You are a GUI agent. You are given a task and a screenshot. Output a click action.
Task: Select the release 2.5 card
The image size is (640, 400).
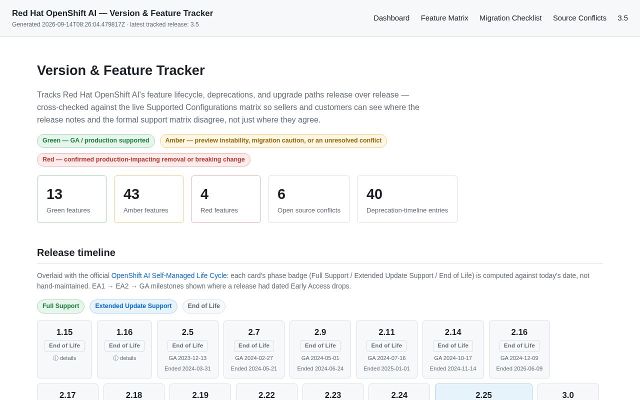point(187,349)
